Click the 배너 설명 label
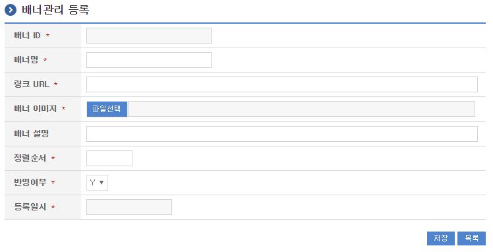This screenshot has height=252, width=493. (x=31, y=133)
